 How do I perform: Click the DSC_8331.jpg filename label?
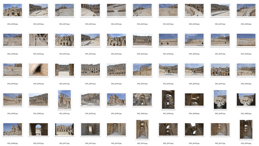pos(64,24)
